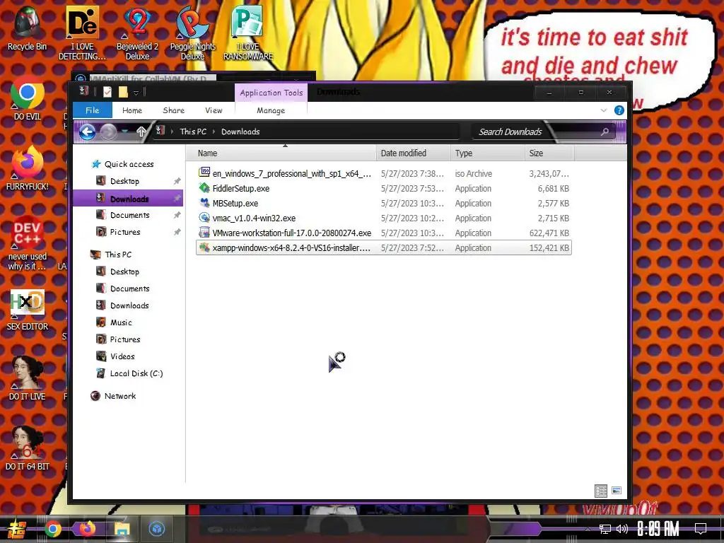The height and width of the screenshot is (543, 724).
Task: Click the search magnifier icon
Action: point(605,132)
